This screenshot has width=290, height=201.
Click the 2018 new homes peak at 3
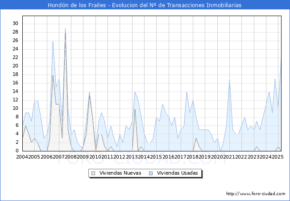click(x=196, y=138)
